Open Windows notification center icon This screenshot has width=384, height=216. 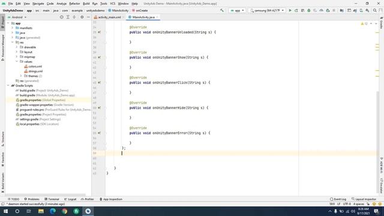(376, 211)
